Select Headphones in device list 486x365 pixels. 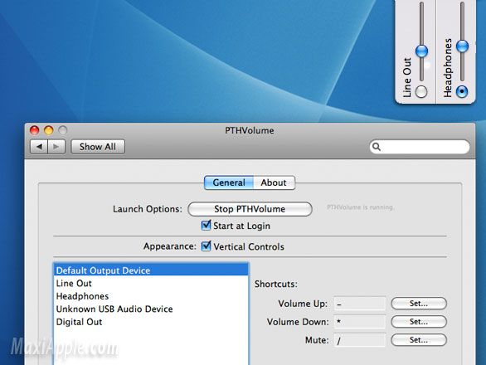pos(151,296)
